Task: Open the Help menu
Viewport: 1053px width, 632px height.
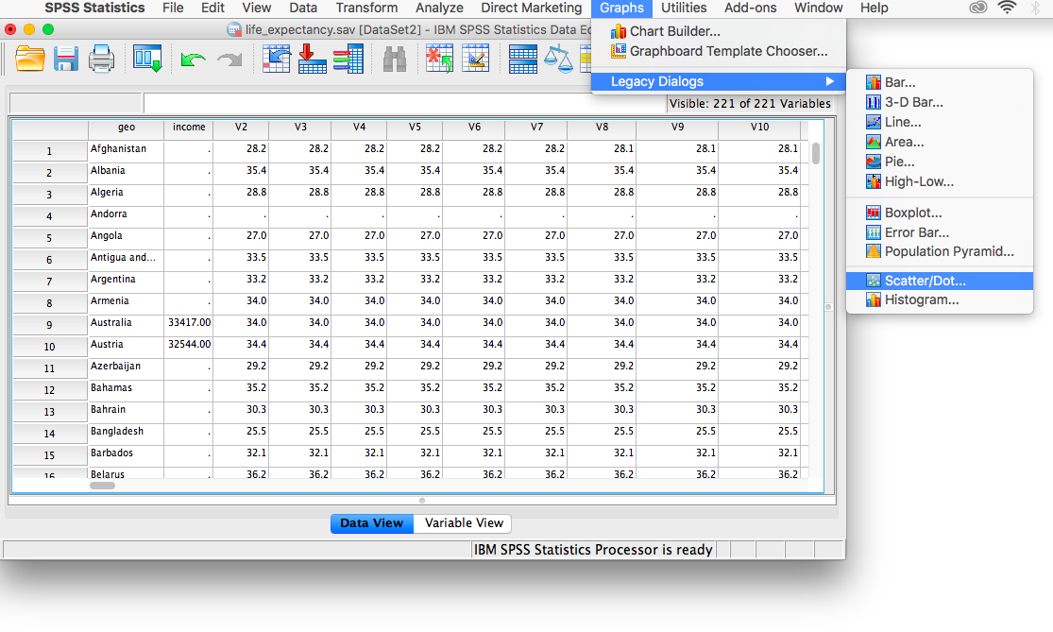Action: pyautogui.click(x=874, y=9)
